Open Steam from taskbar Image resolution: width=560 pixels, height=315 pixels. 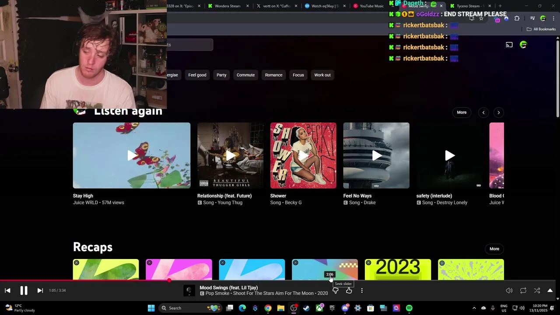(306, 308)
